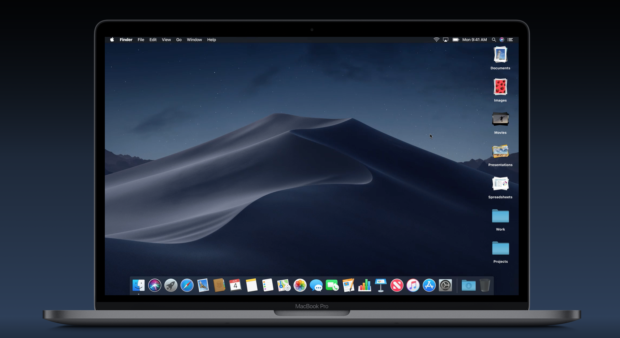The image size is (620, 338).
Task: Open the Edit menu
Action: (153, 40)
